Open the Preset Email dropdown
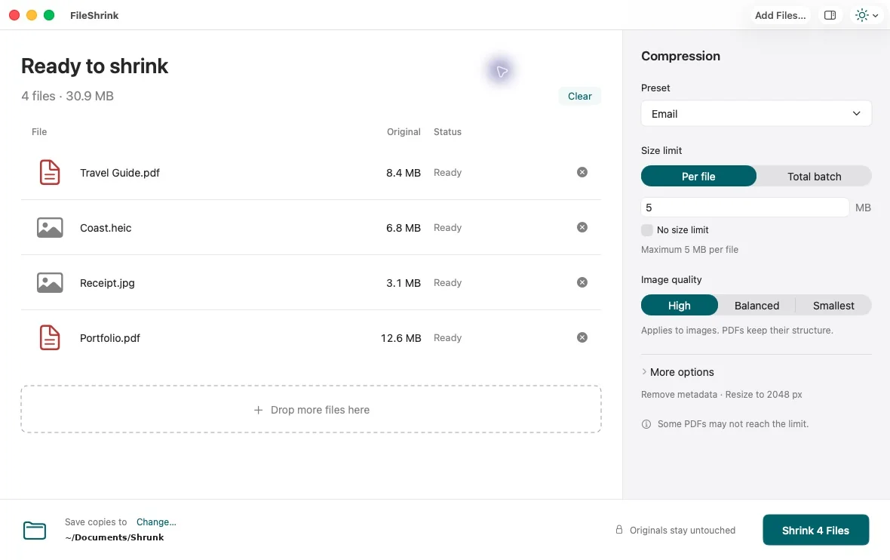This screenshot has width=890, height=560. coord(756,114)
